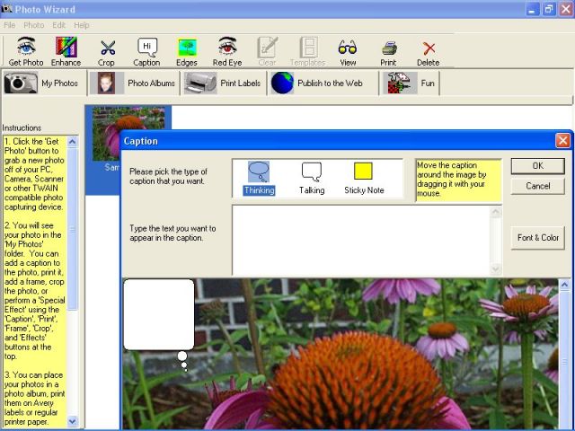This screenshot has width=575, height=431.
Task: Switch to the Print Labels tab
Action: click(224, 84)
